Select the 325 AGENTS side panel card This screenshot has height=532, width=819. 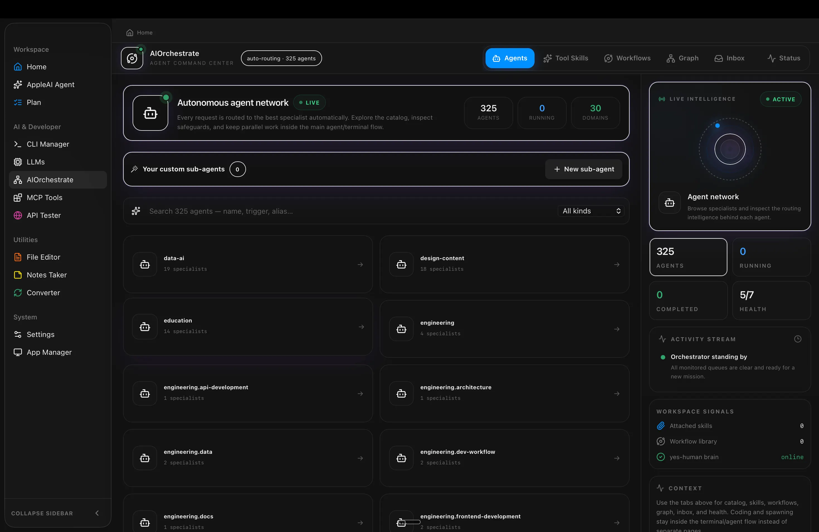click(688, 257)
